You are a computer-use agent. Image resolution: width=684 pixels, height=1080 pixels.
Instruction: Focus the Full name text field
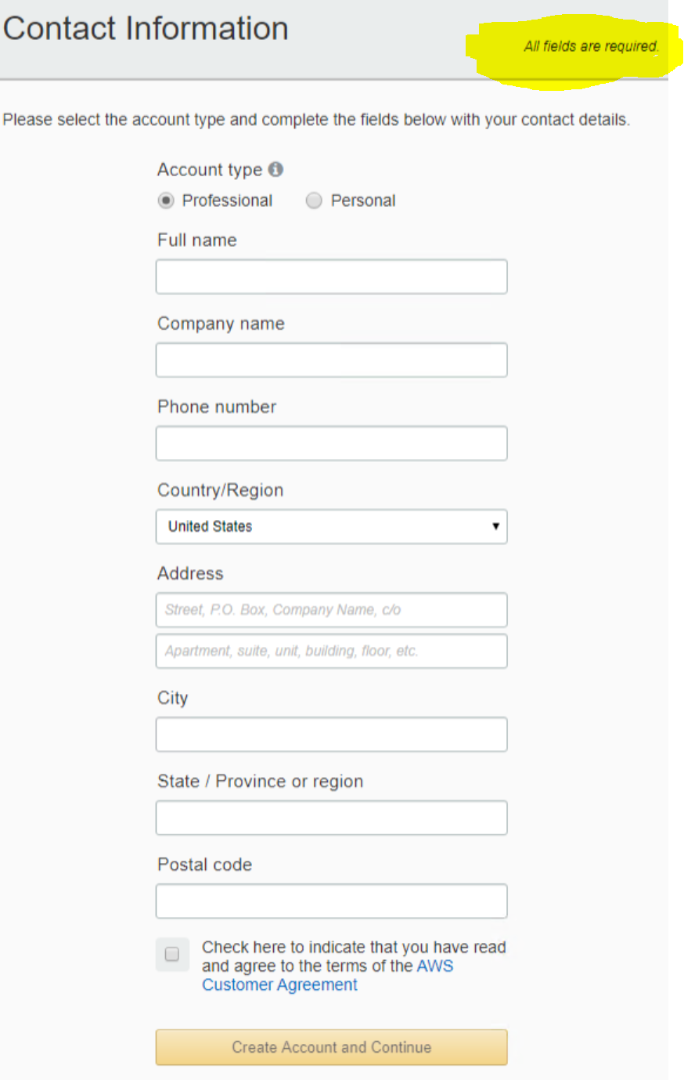tap(332, 276)
